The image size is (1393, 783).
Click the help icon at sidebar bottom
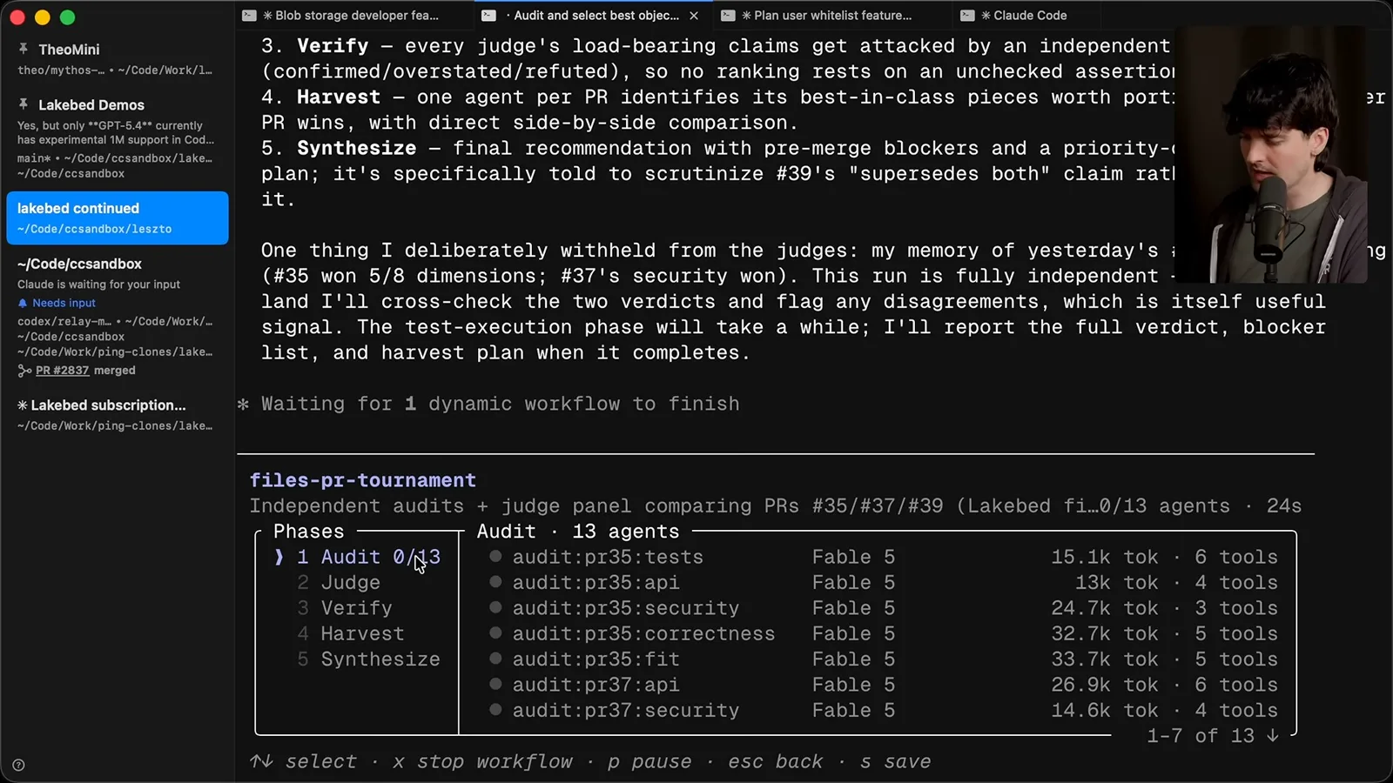(x=18, y=766)
